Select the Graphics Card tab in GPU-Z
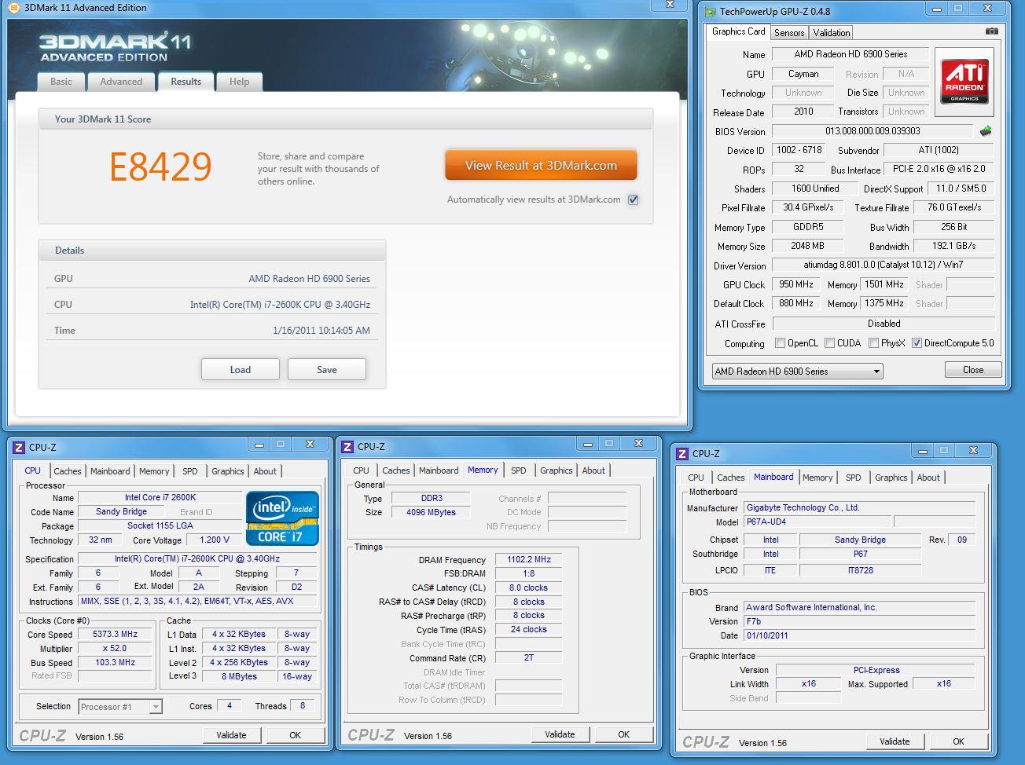Viewport: 1025px width, 765px height. 738,31
